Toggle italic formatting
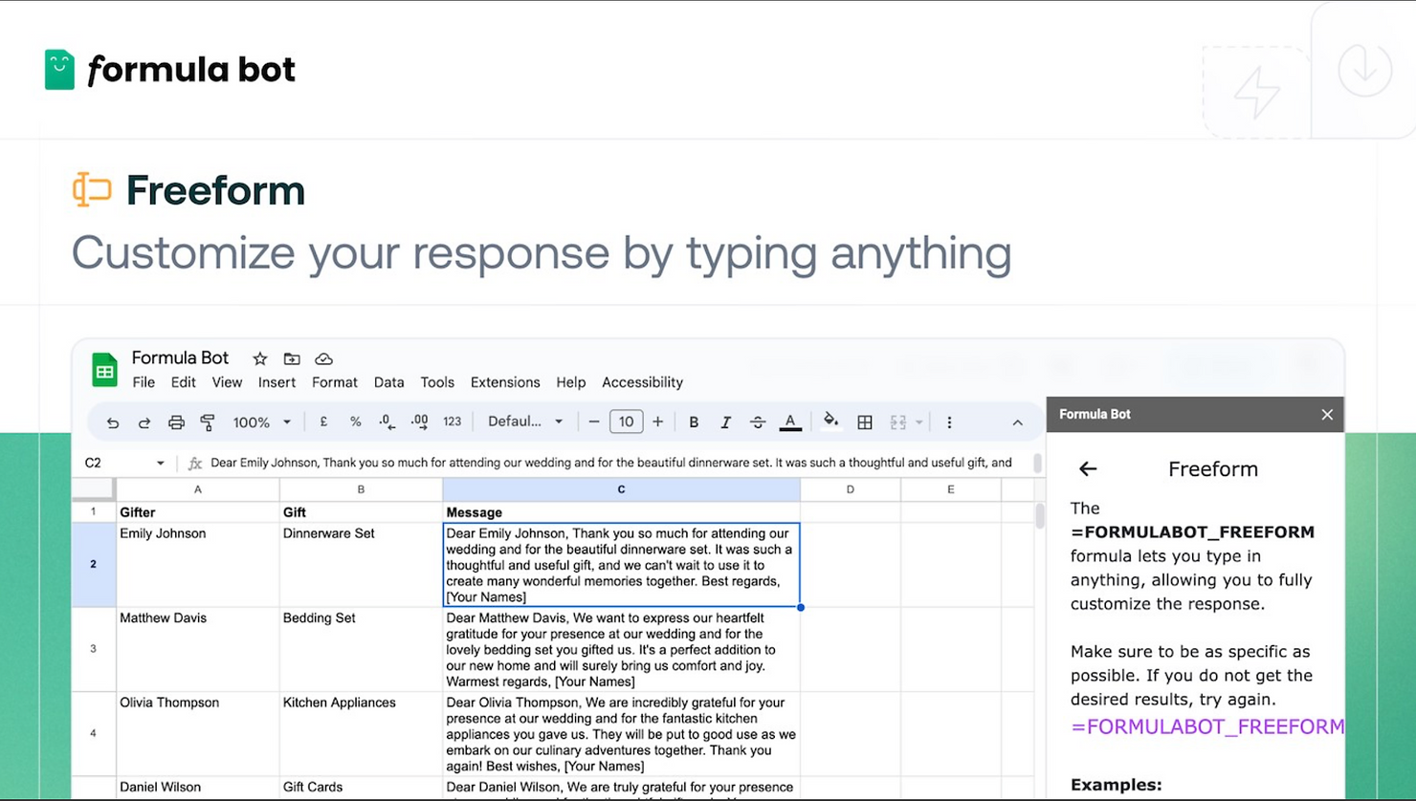Image resolution: width=1416 pixels, height=801 pixels. point(725,422)
